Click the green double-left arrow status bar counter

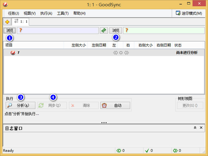tap(119, 150)
